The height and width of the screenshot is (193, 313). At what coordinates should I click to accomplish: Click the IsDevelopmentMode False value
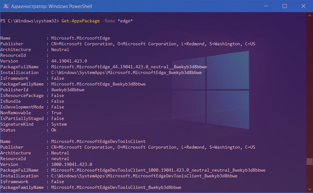point(58,107)
